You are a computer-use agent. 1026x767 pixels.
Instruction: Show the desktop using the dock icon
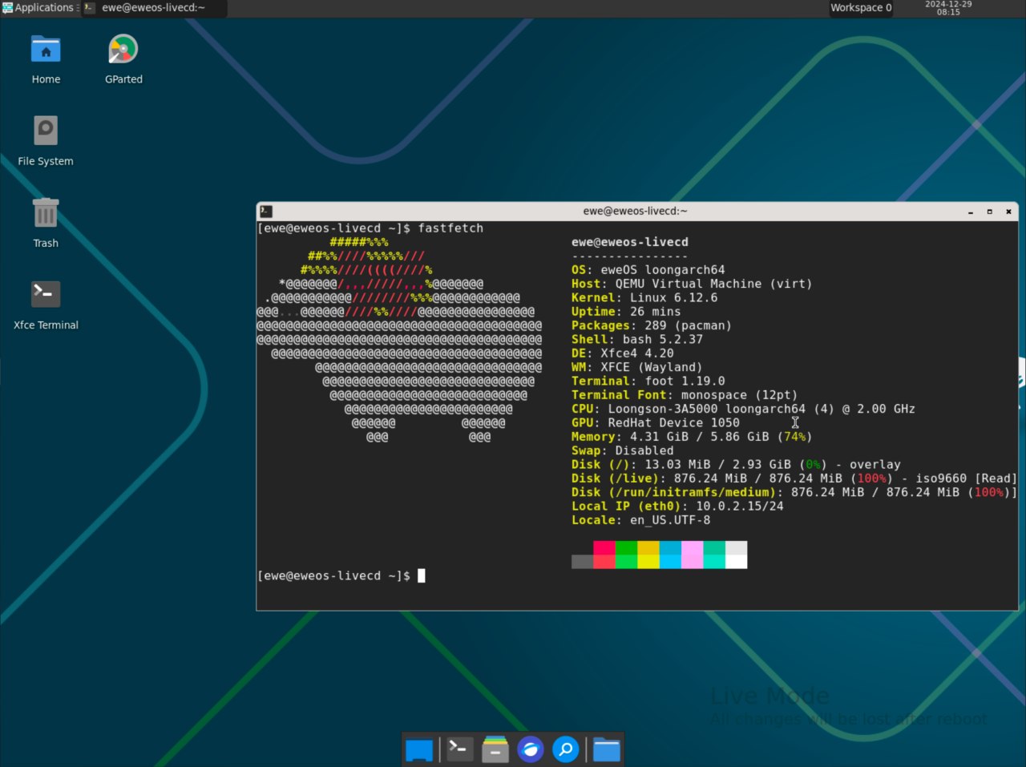click(418, 749)
